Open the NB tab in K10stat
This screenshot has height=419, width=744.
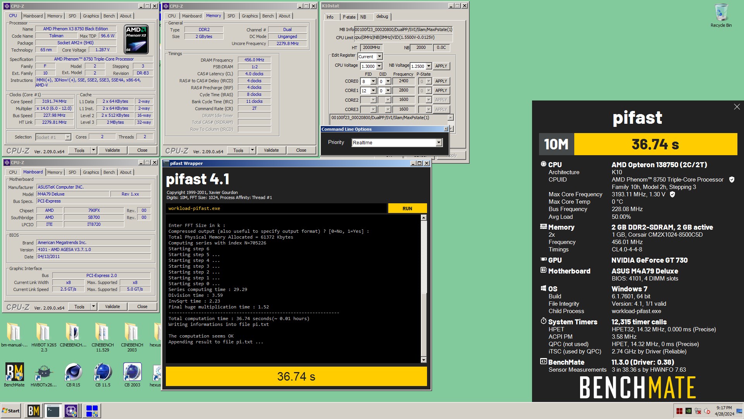[363, 17]
